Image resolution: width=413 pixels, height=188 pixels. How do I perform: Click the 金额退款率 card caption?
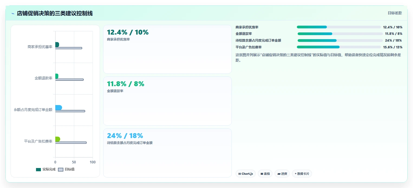point(115,91)
